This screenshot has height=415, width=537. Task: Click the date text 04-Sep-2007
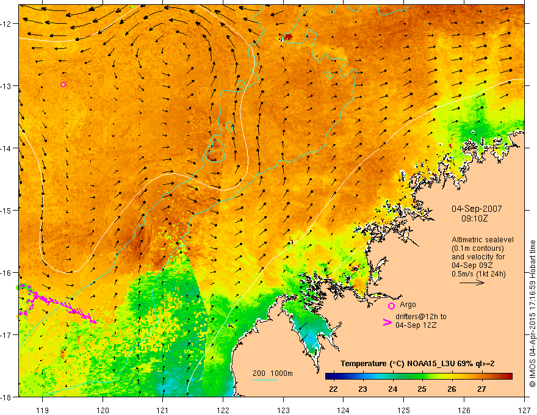(477, 209)
